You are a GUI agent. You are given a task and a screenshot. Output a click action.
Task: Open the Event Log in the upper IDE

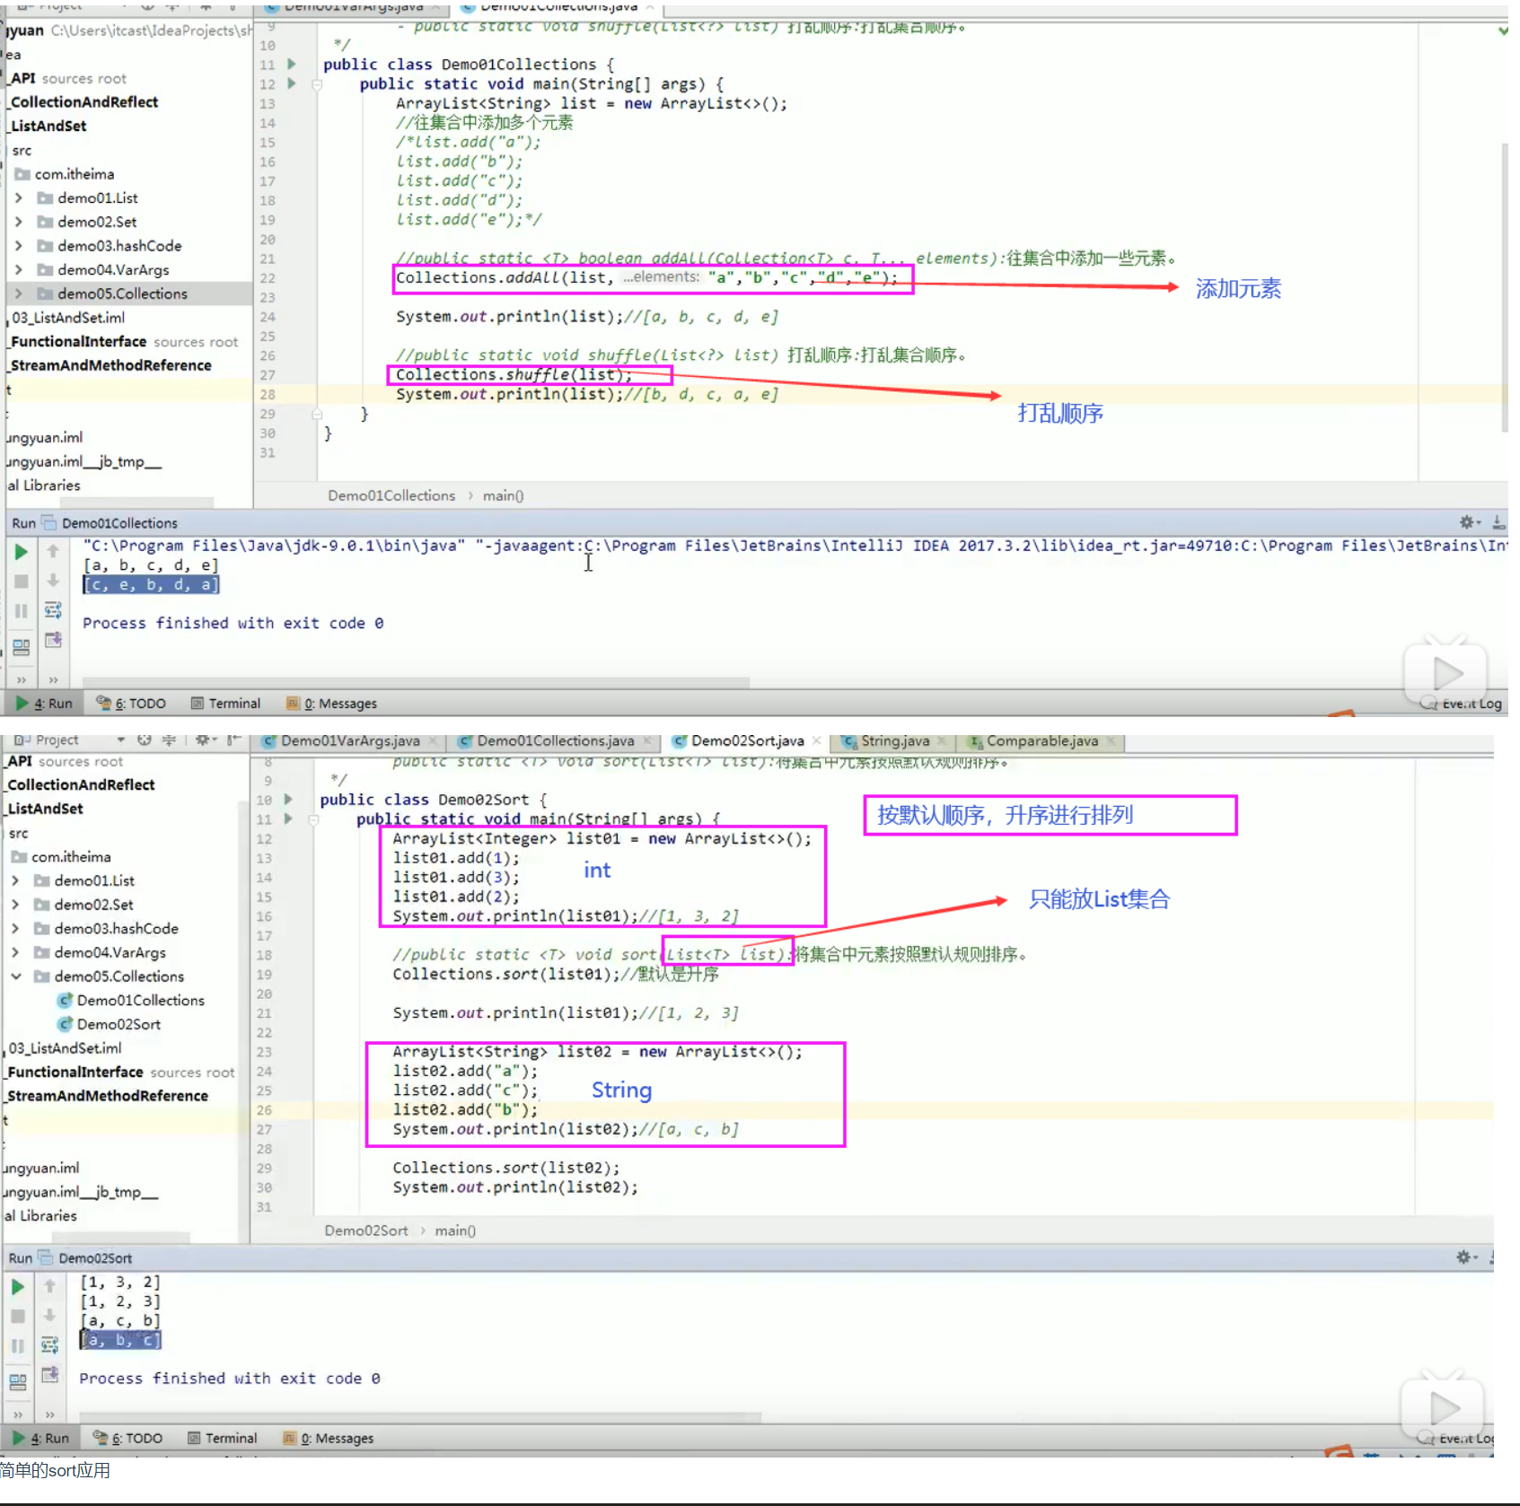(1462, 704)
